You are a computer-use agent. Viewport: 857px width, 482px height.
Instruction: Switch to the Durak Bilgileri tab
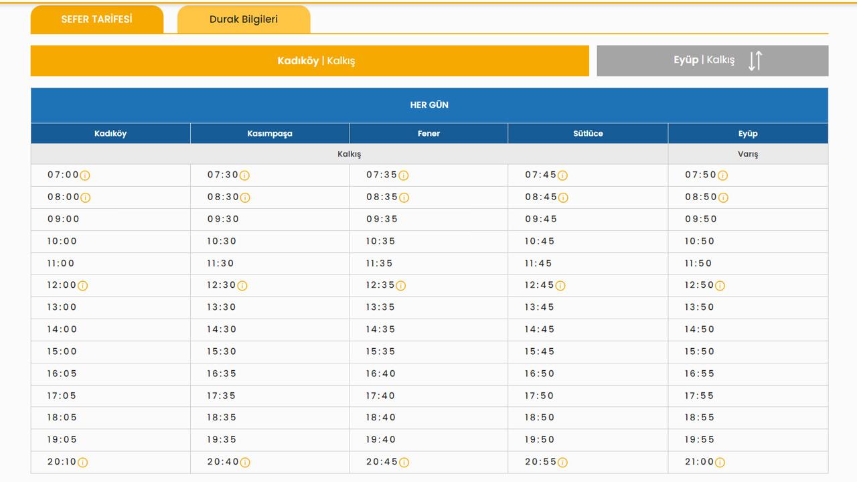[x=244, y=19]
